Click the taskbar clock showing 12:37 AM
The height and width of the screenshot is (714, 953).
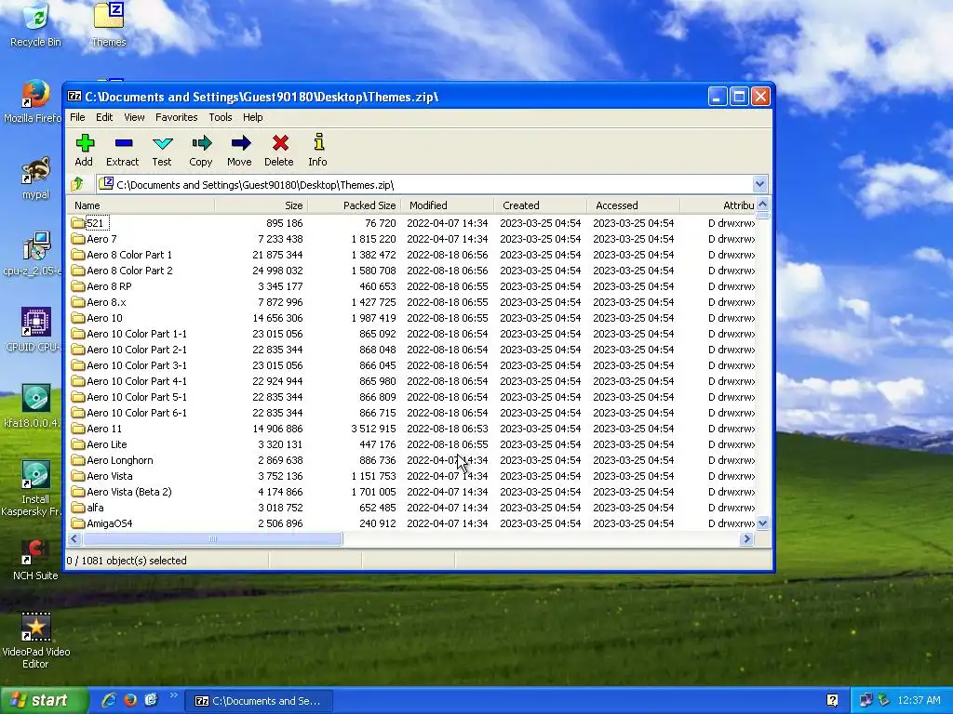pyautogui.click(x=919, y=700)
